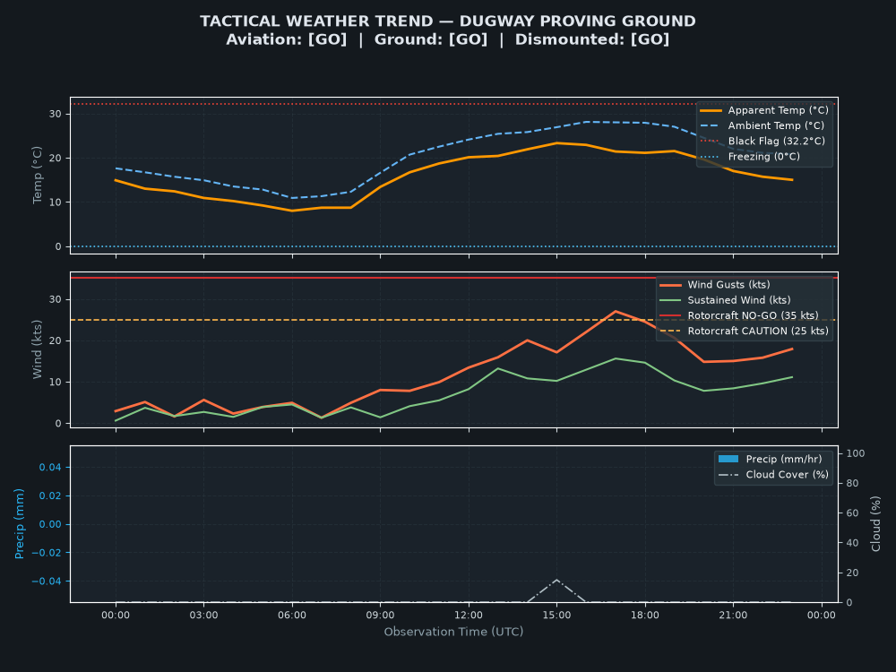Click the 40 cloud percentage tick label
The width and height of the screenshot is (896, 672).
(852, 543)
